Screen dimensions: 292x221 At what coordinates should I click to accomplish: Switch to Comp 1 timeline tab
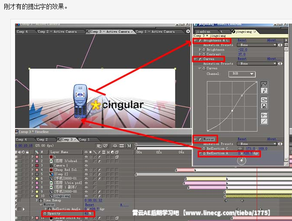coord(84,139)
